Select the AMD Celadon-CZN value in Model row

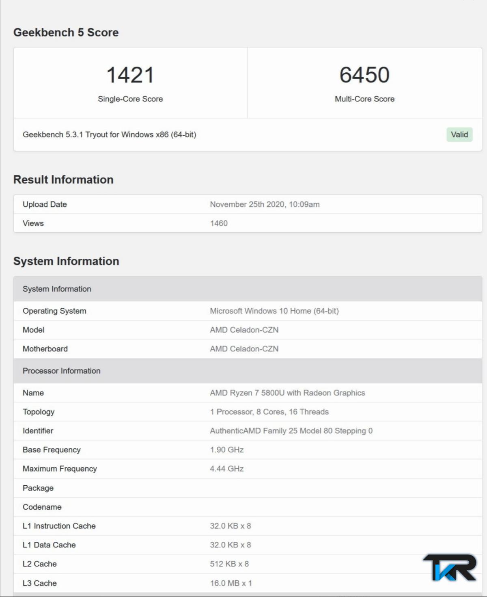244,330
